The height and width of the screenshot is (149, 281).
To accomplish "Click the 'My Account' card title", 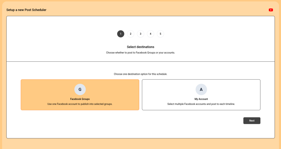I will [201, 99].
